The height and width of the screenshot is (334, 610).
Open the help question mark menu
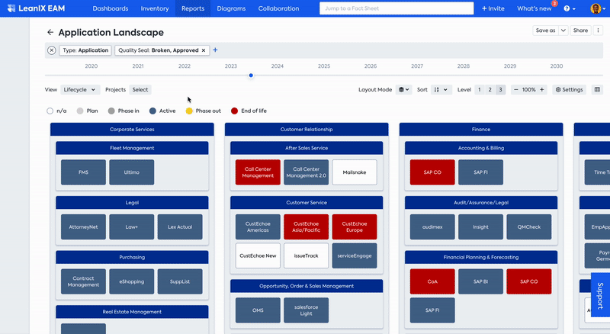click(x=569, y=8)
